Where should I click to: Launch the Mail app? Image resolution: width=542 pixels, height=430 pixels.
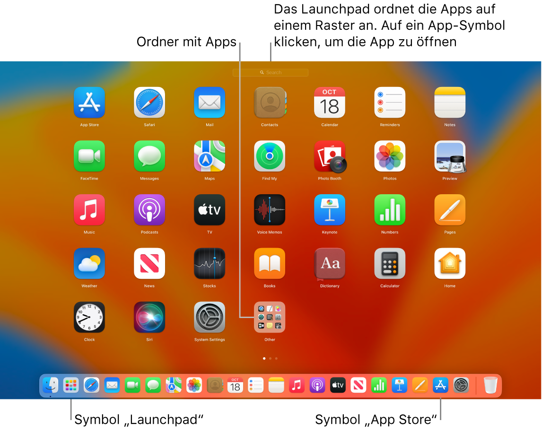pos(209,103)
